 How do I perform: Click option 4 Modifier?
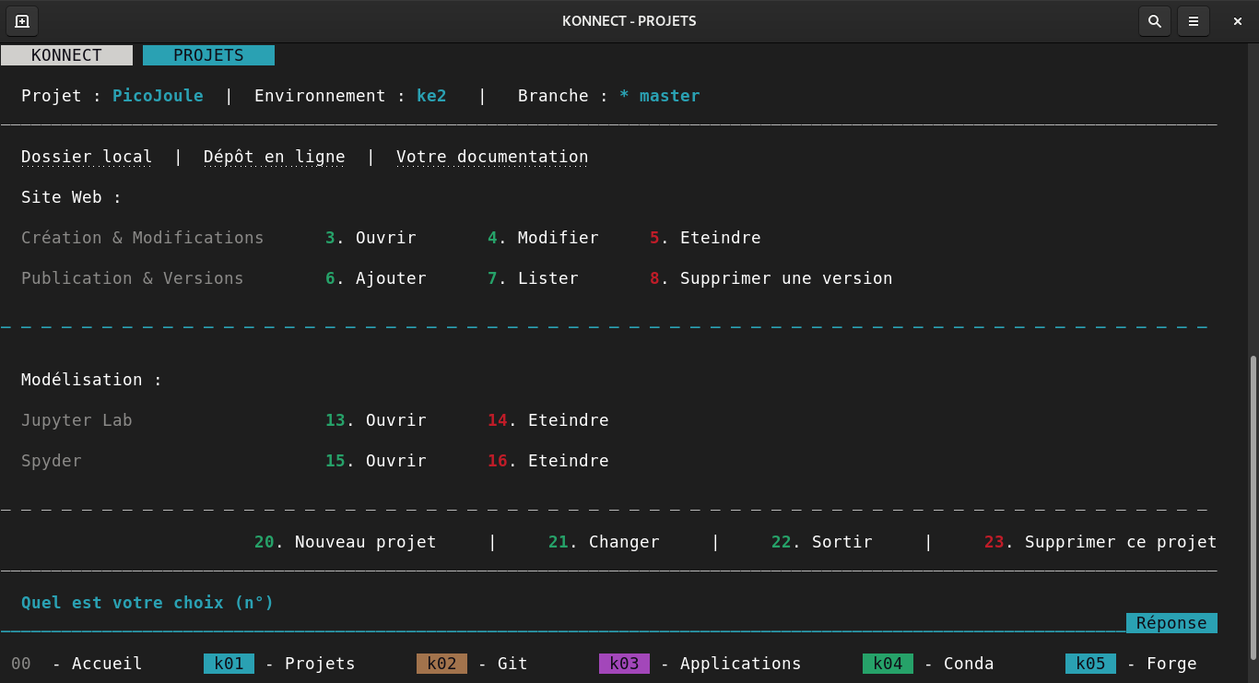tap(543, 238)
